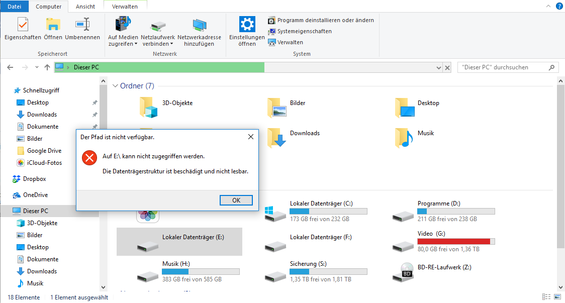Click the search magnifier icon
This screenshot has width=565, height=303.
tap(551, 67)
